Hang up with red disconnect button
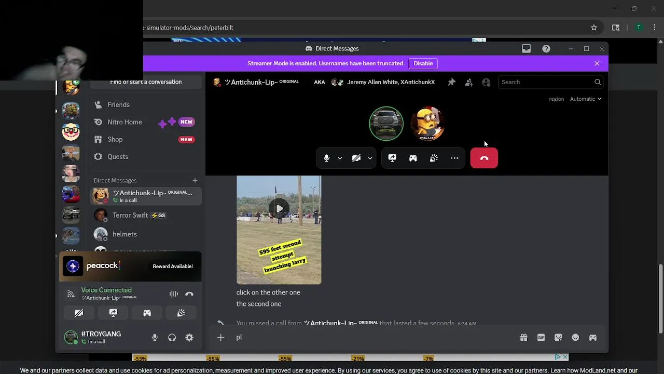664x374 pixels. (484, 158)
